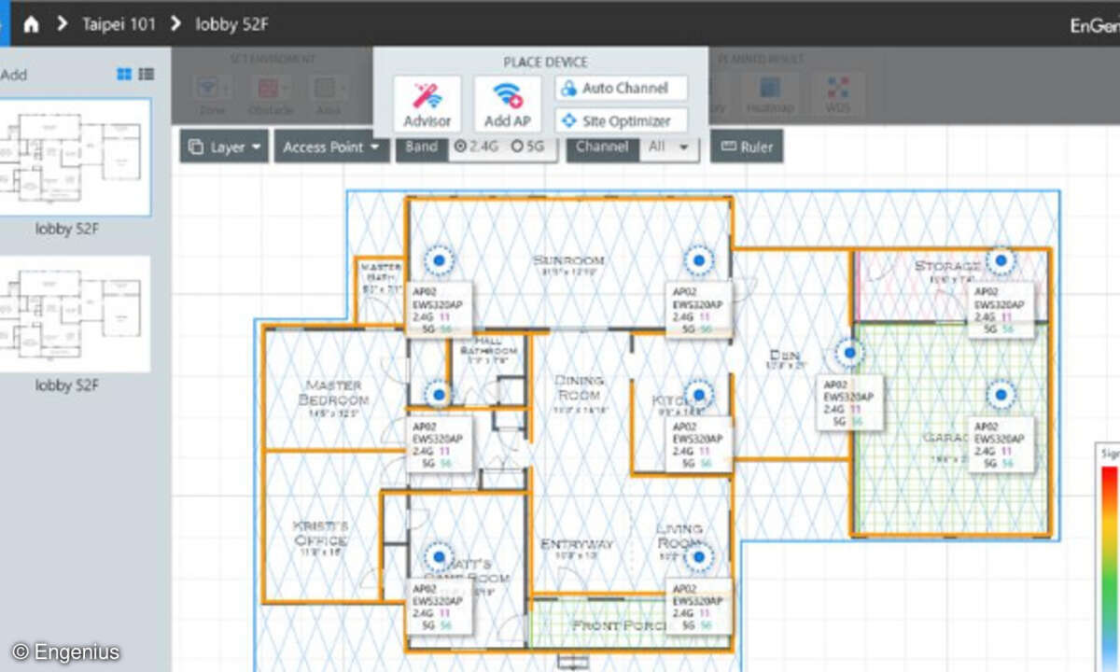Activate the Ruler measuring tool
This screenshot has width=1120, height=672.
(x=747, y=147)
